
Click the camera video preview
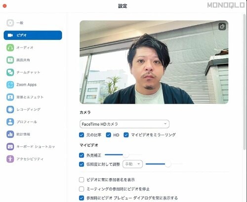pos(154,62)
